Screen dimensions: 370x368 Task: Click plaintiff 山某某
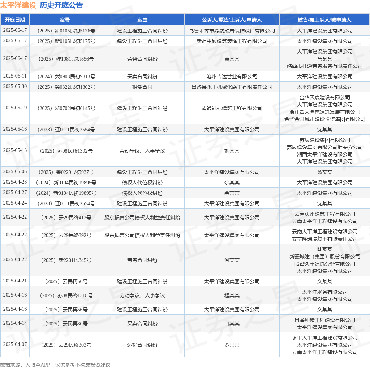[x=232, y=324]
